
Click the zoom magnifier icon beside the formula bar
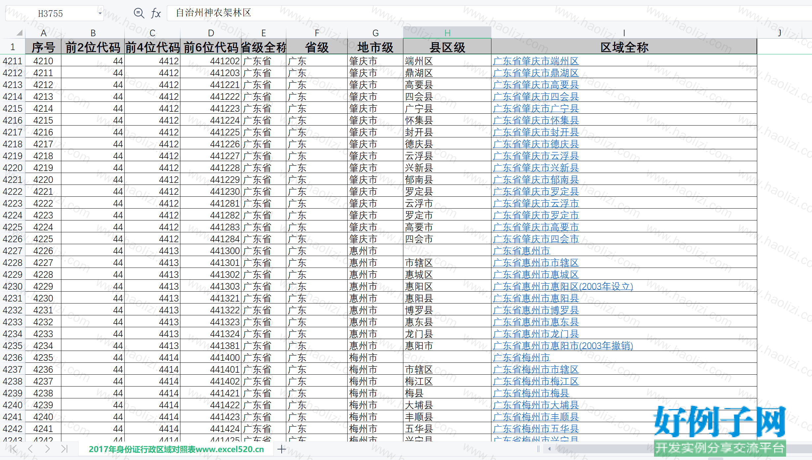point(139,13)
